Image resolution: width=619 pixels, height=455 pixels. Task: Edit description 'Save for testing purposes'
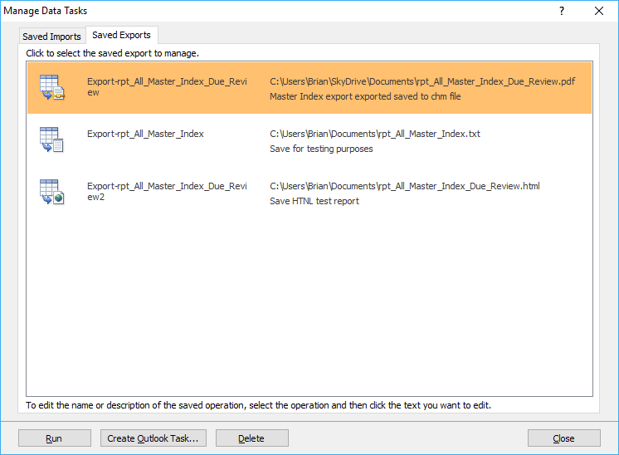coord(321,149)
